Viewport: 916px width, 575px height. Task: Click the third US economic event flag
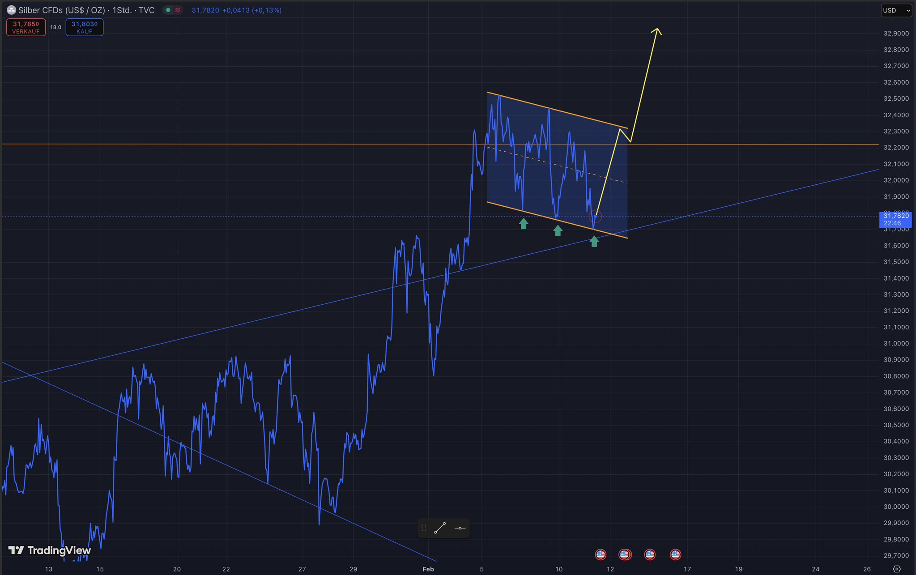(650, 554)
